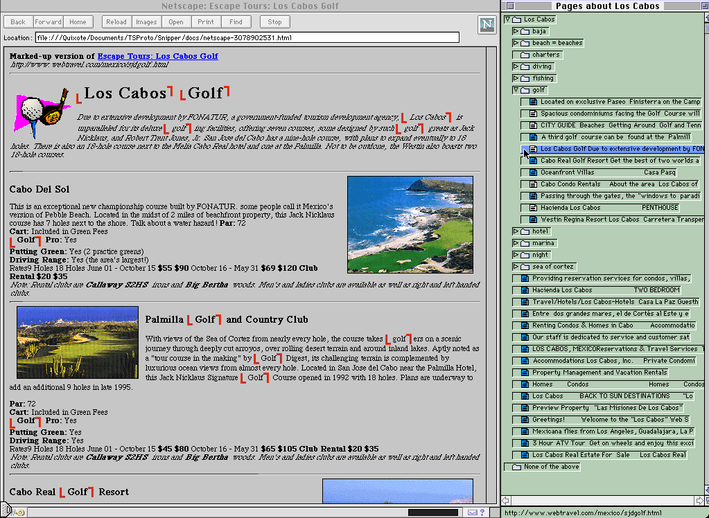Click the None of the above folder icon
Image resolution: width=709 pixels, height=518 pixels.
point(516,467)
